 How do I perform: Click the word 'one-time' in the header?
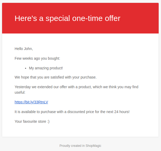[87, 18]
